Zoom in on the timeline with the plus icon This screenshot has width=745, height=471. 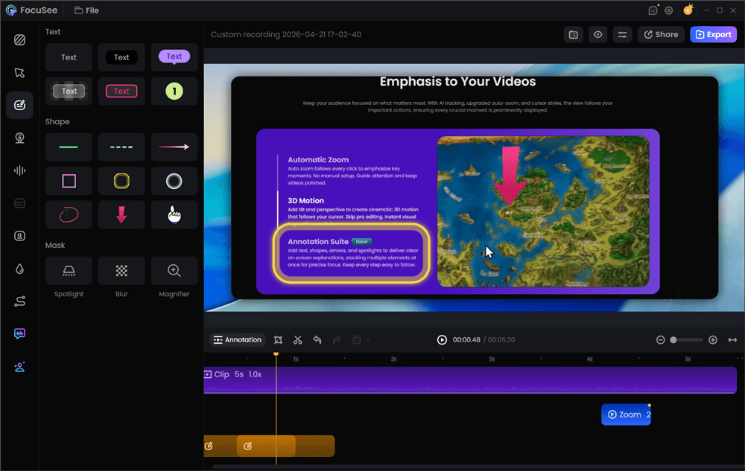(712, 339)
